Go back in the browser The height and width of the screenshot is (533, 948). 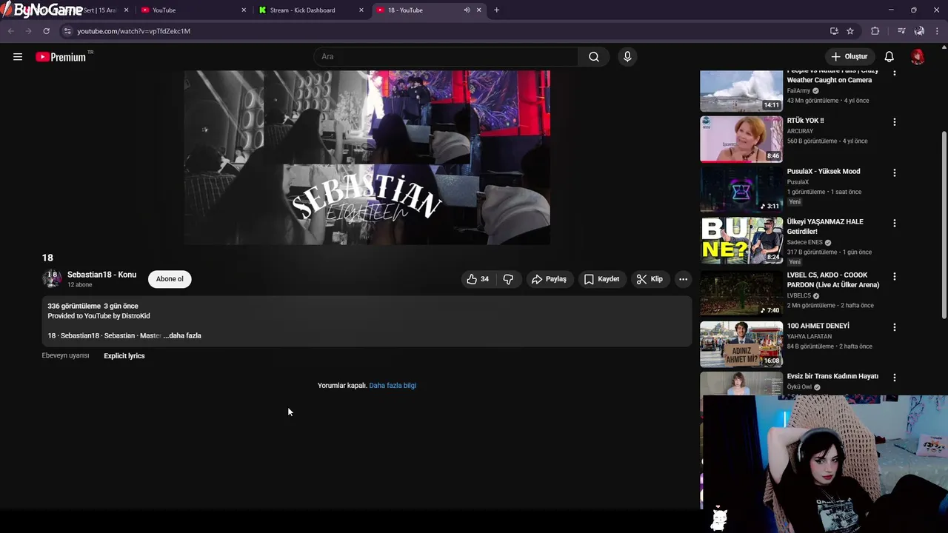[x=10, y=31]
